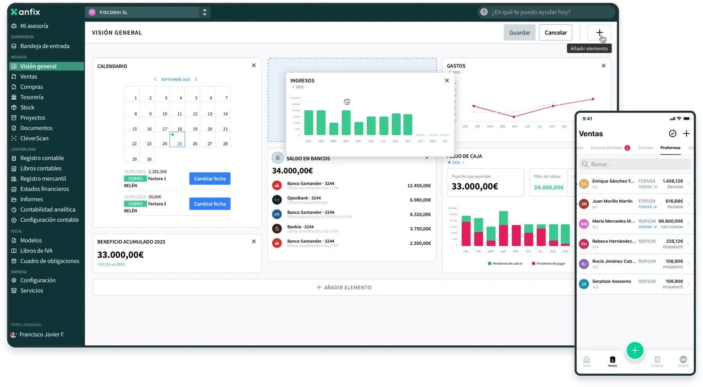Click the Añadir elemento plus button
The width and height of the screenshot is (703, 387).
[599, 32]
